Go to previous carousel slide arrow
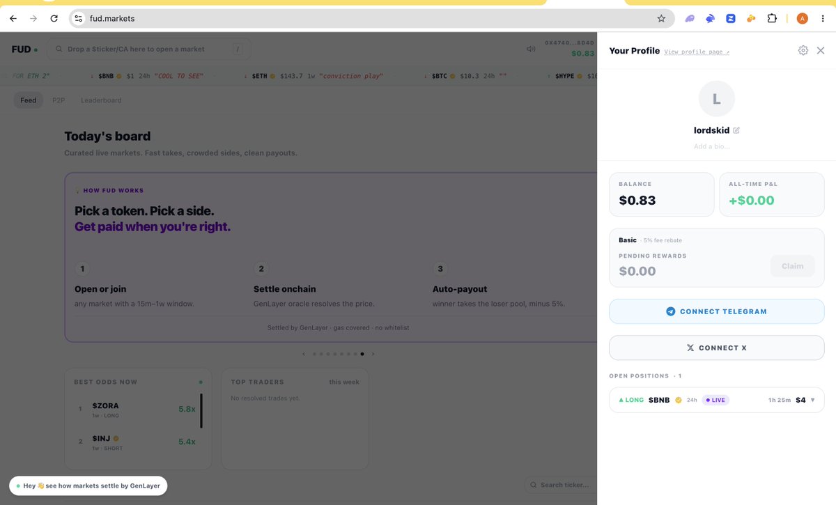 [303, 354]
